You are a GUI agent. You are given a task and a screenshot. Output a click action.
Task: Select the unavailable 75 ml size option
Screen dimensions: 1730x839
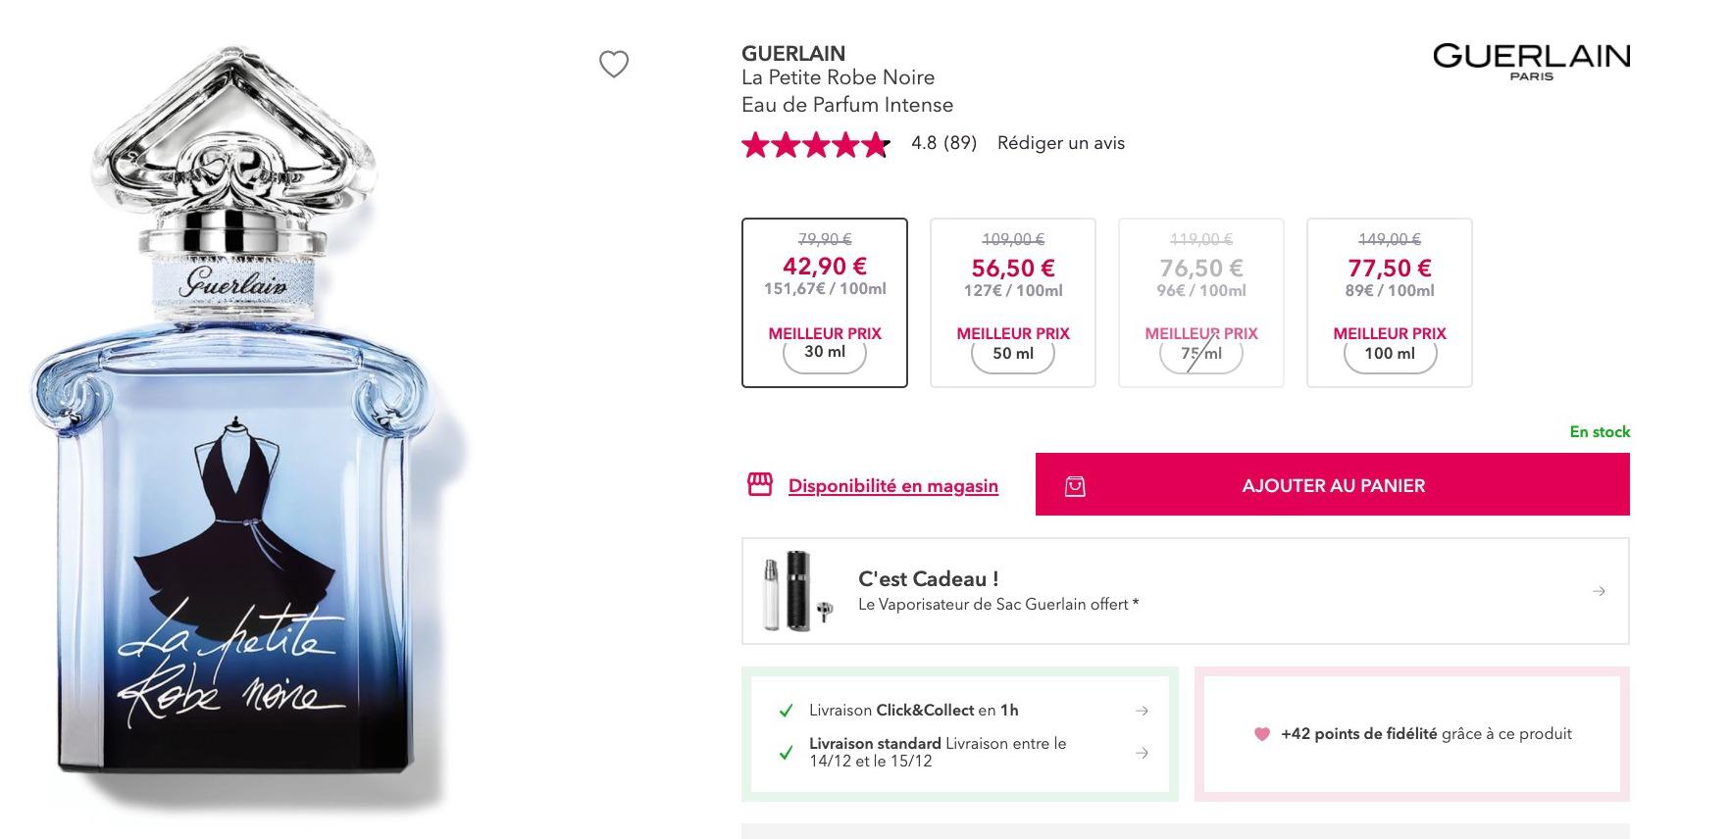1201,303
